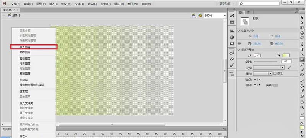The width and height of the screenshot is (306, 138).
Task: Choose 插入文件夹 from the context menu
Action: click(34, 103)
